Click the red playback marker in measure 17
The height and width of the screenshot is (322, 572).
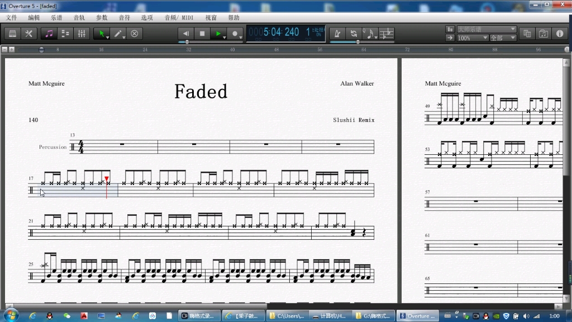[107, 178]
